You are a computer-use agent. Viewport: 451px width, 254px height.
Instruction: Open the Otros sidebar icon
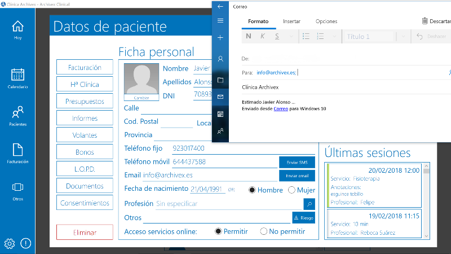[x=17, y=191]
